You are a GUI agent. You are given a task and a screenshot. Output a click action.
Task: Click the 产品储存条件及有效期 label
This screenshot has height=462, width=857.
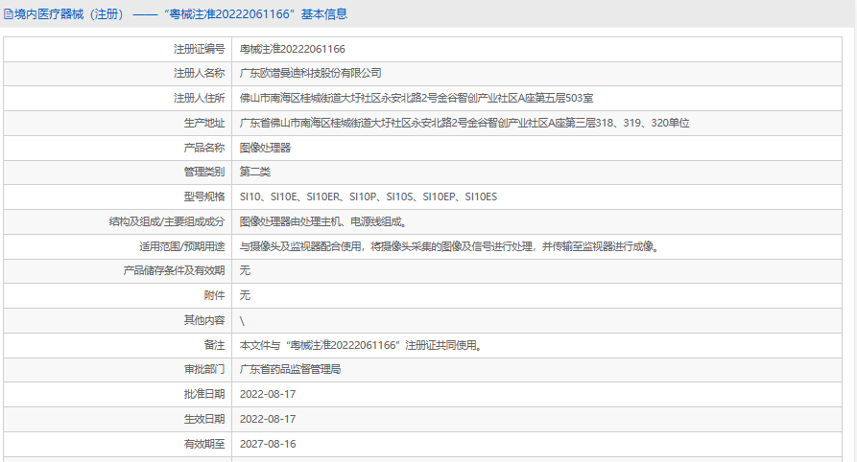(174, 270)
